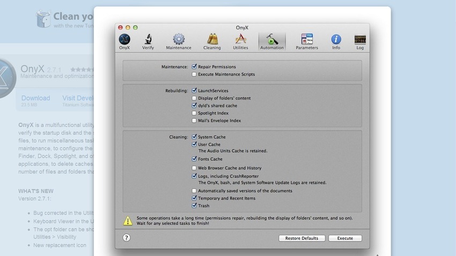Viewport: 456px width, 256px height.
Task: Open the Parameters pane
Action: (307, 41)
